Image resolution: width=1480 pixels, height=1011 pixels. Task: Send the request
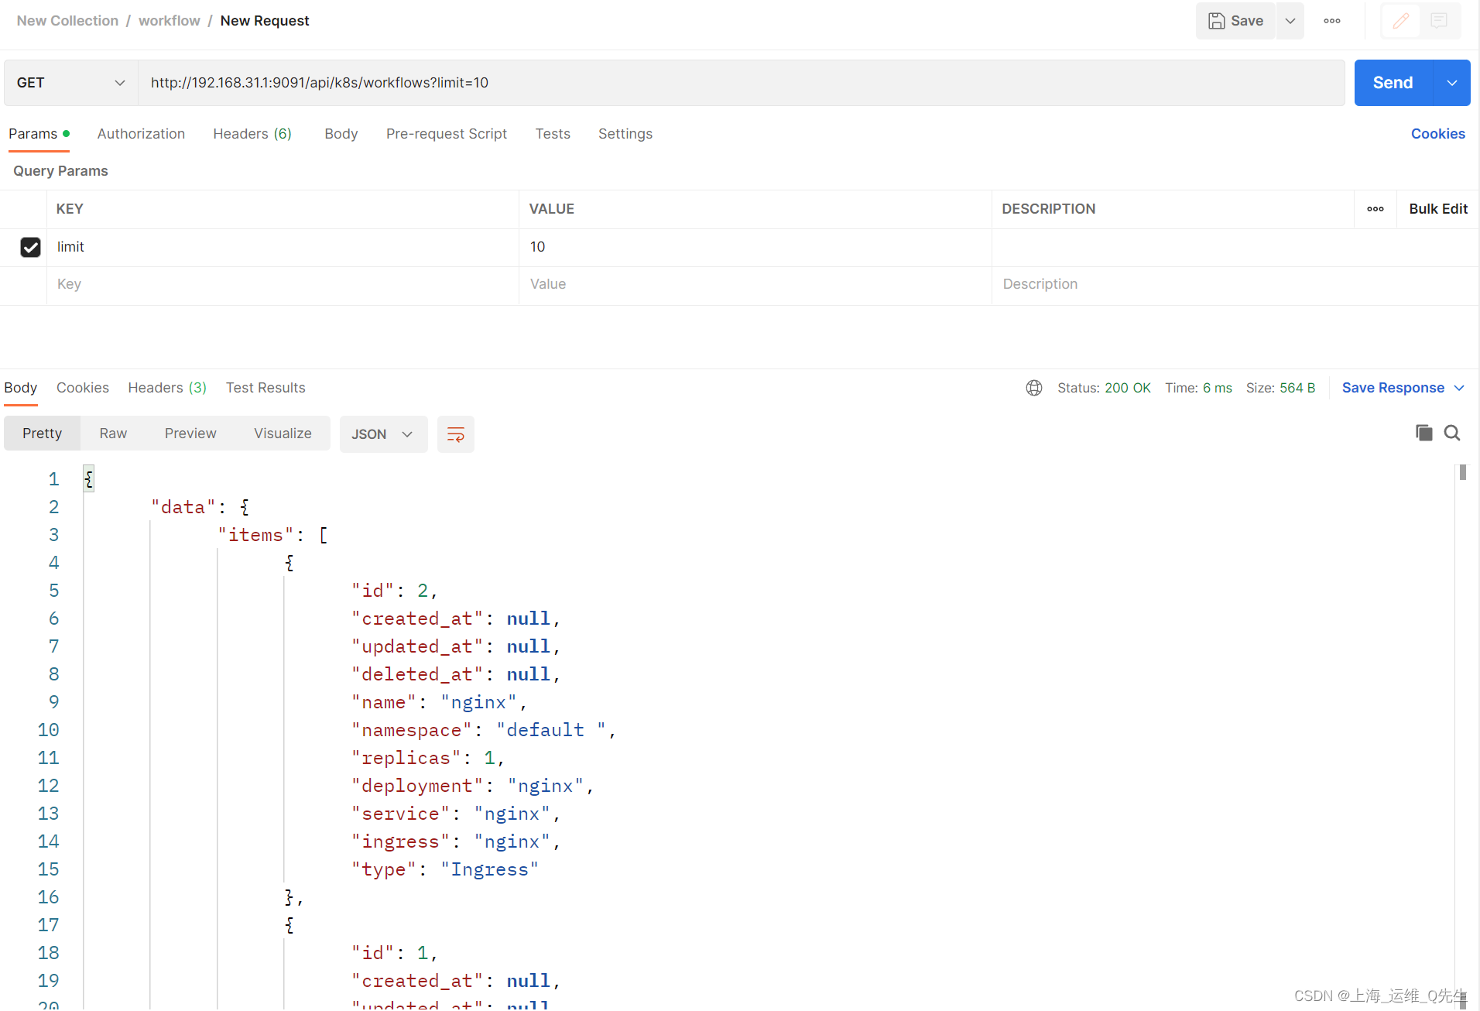pyautogui.click(x=1393, y=83)
